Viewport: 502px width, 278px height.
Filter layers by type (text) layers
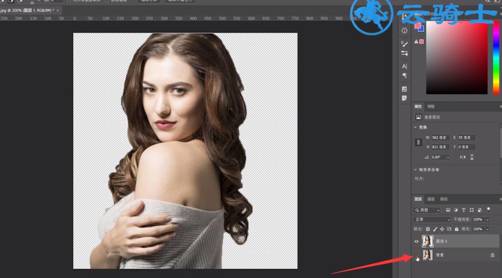coord(464,210)
